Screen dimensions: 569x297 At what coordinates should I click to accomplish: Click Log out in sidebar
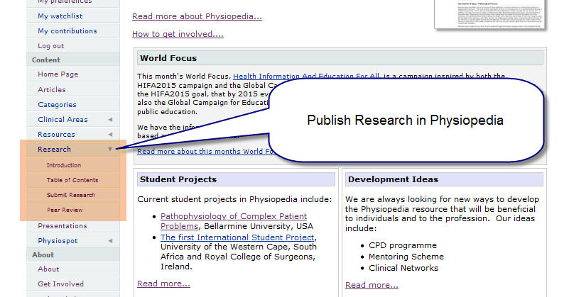(51, 45)
